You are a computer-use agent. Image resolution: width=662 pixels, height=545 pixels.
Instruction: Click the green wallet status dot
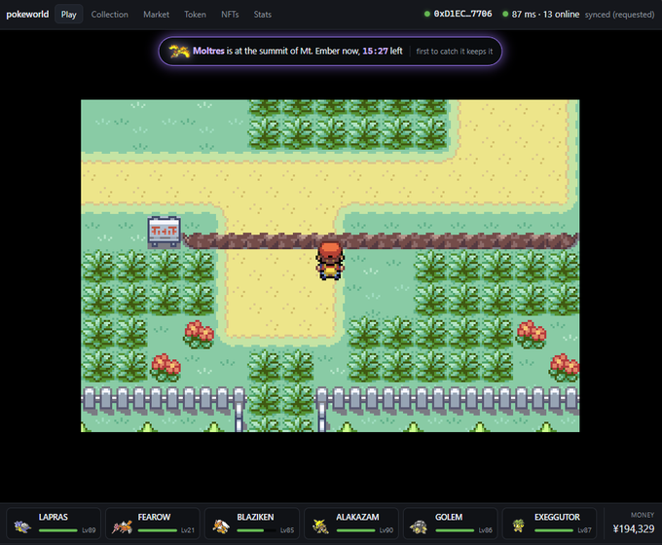[x=426, y=14]
